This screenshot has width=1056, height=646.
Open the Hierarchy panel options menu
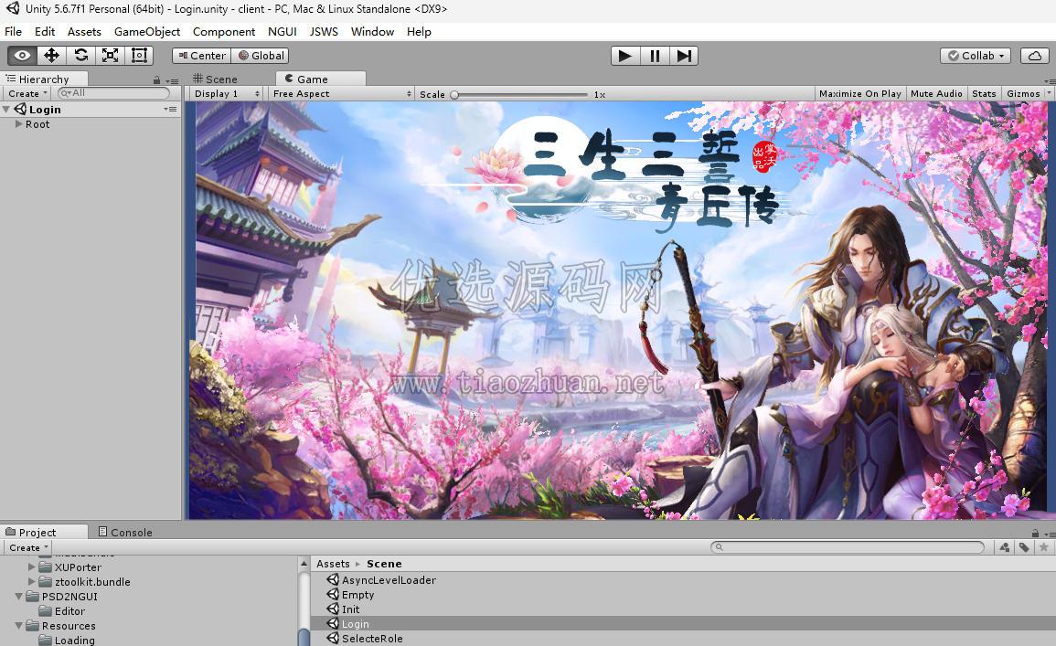tap(173, 80)
